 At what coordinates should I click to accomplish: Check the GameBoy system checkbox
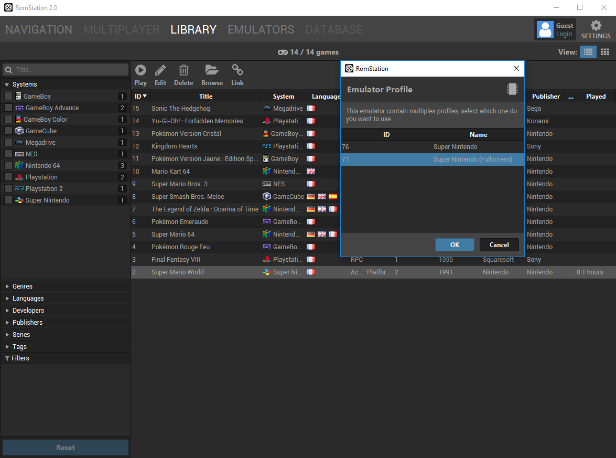8,97
